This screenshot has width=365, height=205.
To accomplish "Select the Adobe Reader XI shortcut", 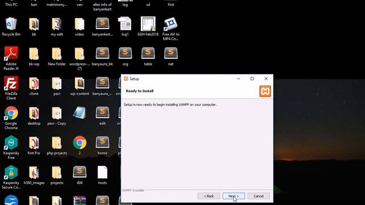I will (x=11, y=54).
